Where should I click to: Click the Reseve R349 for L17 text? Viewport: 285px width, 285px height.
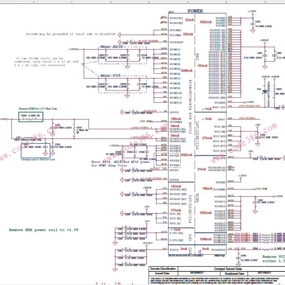click(38, 109)
